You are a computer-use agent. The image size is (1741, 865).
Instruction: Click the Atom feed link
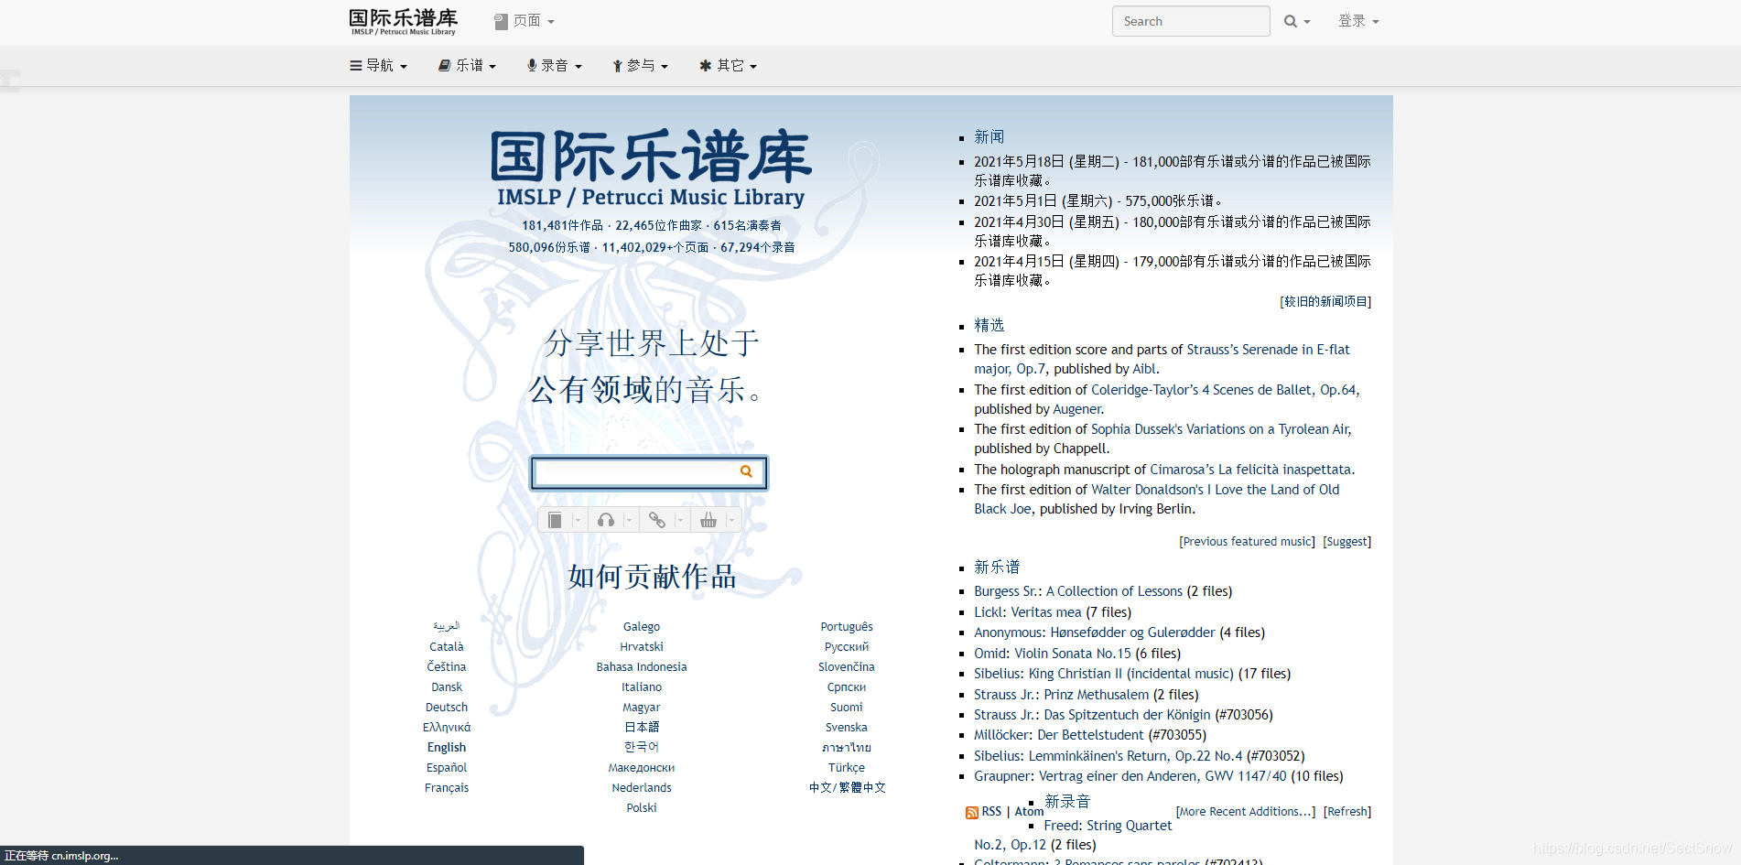coord(1029,812)
